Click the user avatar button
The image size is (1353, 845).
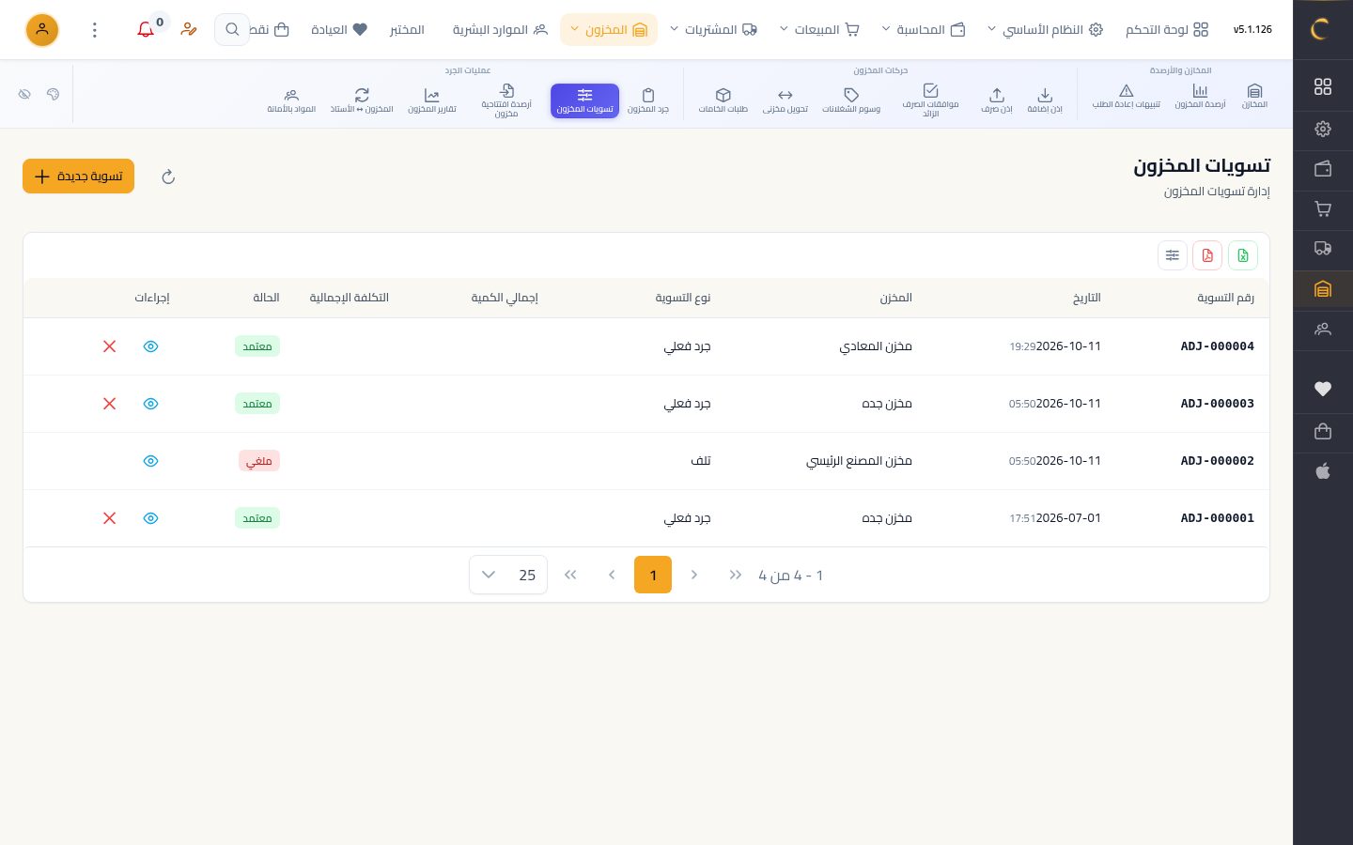[42, 30]
